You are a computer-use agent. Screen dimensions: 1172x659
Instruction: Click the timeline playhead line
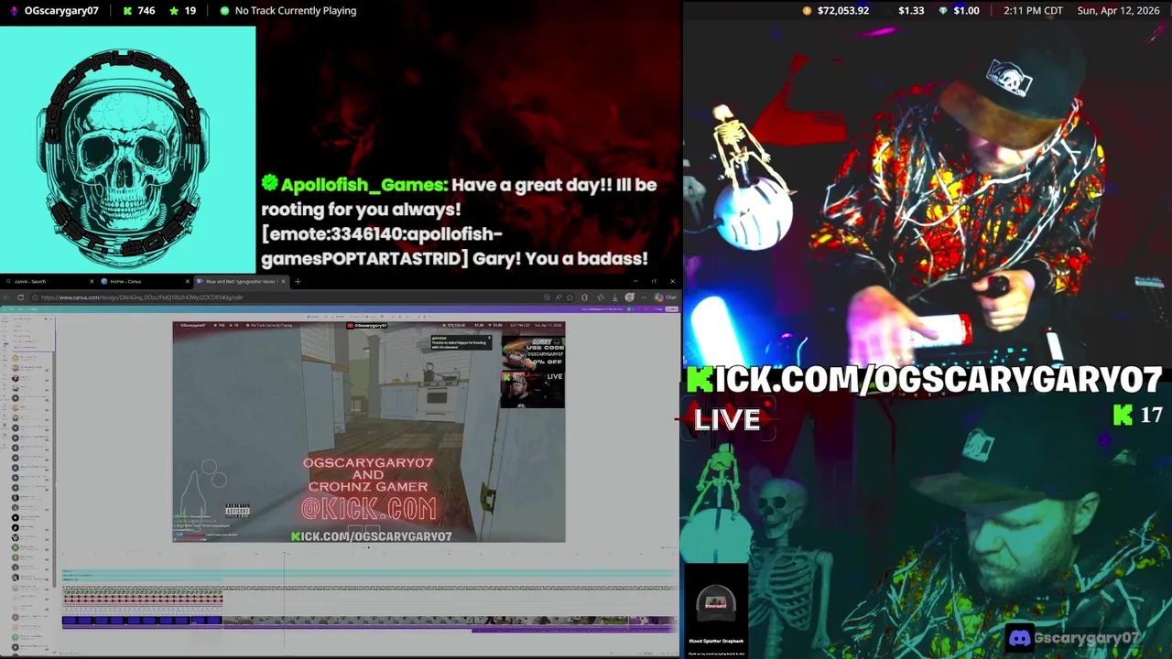click(284, 600)
